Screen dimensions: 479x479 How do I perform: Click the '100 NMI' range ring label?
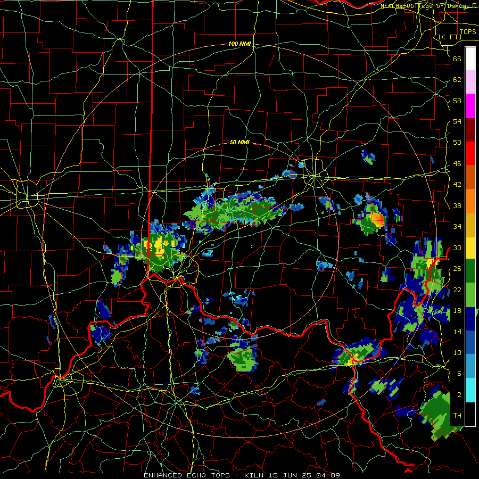[240, 44]
